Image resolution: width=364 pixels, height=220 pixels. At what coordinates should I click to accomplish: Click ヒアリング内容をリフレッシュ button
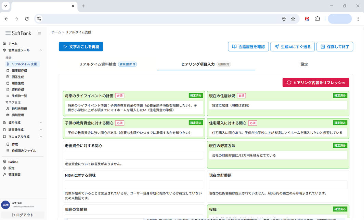315,82
